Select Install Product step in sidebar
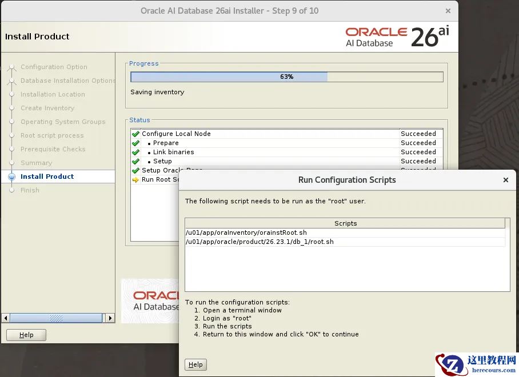 click(x=47, y=177)
